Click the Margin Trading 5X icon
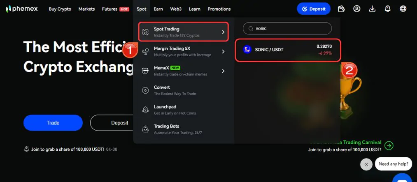Screen dimensions: 417x182 click(x=145, y=51)
